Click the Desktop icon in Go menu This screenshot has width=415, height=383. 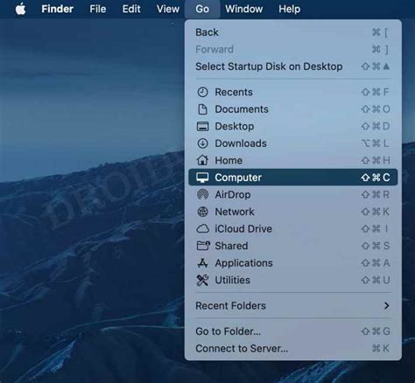202,127
